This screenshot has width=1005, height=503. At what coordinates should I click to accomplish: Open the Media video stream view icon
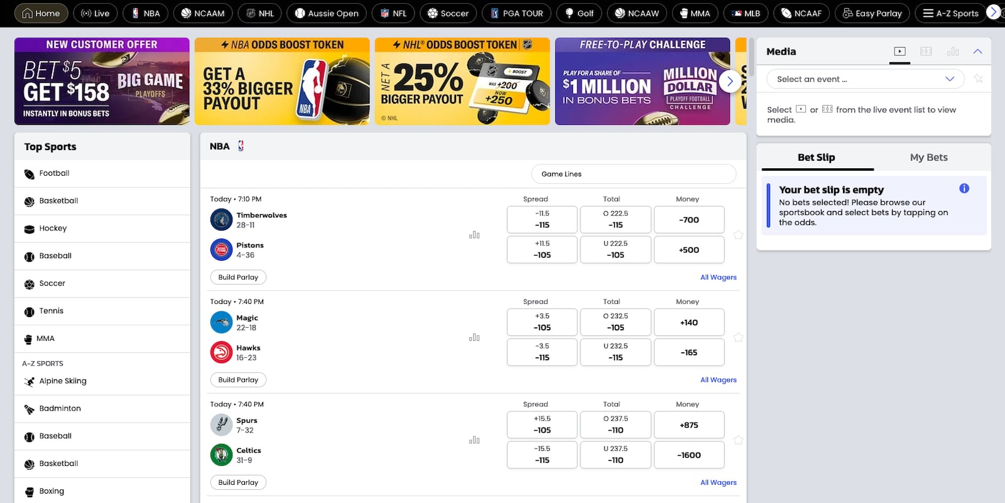(900, 51)
